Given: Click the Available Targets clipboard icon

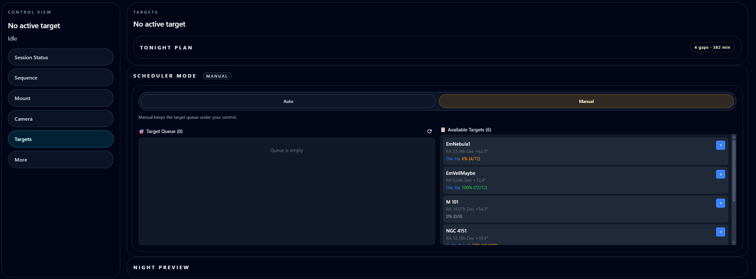Looking at the screenshot, I should pos(443,130).
